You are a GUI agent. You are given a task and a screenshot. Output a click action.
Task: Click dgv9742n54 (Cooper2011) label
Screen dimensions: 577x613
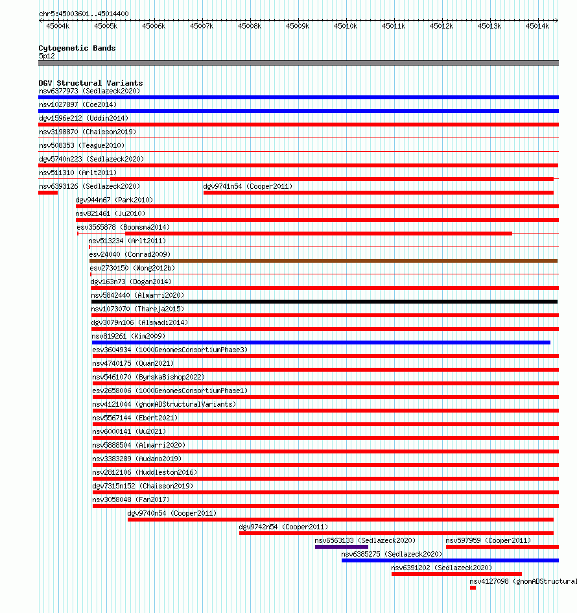click(283, 527)
